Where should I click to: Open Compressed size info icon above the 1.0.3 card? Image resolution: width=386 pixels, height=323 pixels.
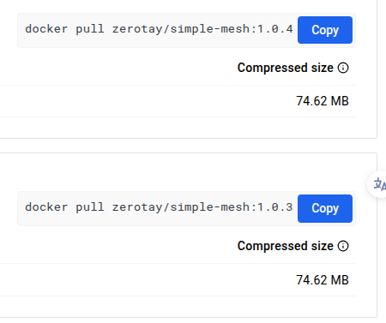[343, 68]
